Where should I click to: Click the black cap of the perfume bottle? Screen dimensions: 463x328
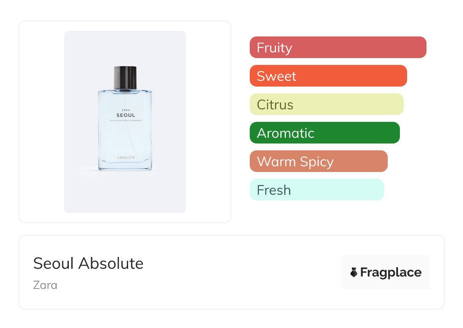[125, 77]
